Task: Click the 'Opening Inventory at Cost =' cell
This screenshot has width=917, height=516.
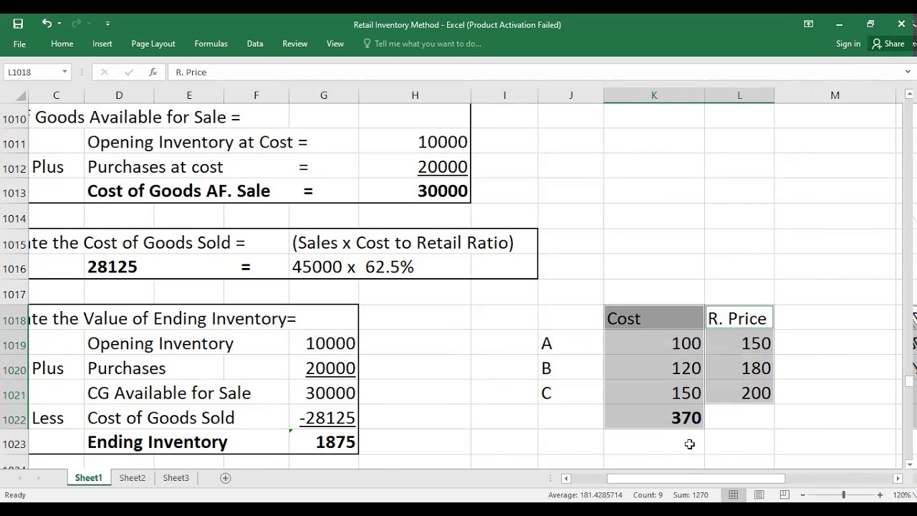Action: (197, 143)
